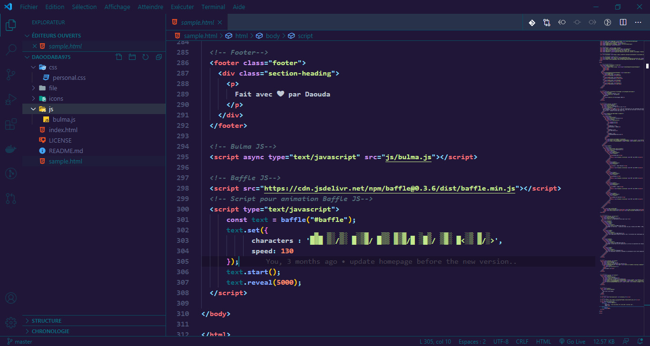Viewport: 650px width, 346px height.
Task: Open the Affichage menu
Action: pos(117,7)
